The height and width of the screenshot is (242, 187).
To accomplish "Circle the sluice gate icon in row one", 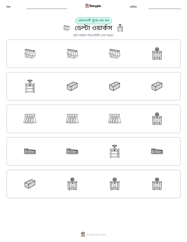I will click(157, 53).
